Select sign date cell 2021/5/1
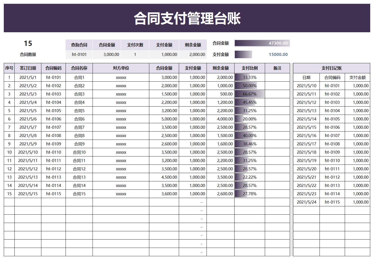The width and height of the screenshot is (374, 260). (x=28, y=77)
